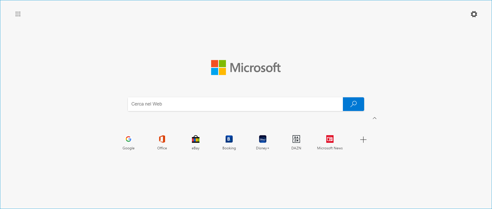
Task: Focus the Cerca nel Web search box
Action: click(x=235, y=104)
